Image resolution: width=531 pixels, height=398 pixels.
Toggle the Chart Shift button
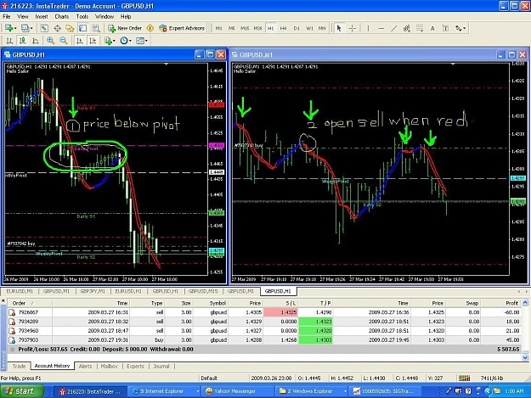pyautogui.click(x=93, y=41)
